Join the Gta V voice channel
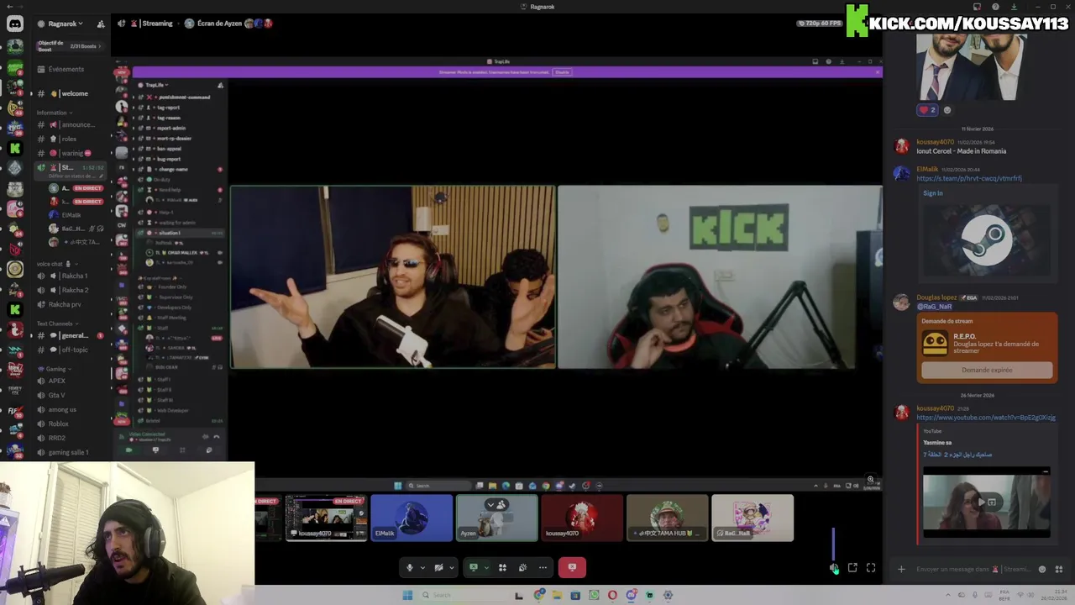 pyautogui.click(x=71, y=395)
